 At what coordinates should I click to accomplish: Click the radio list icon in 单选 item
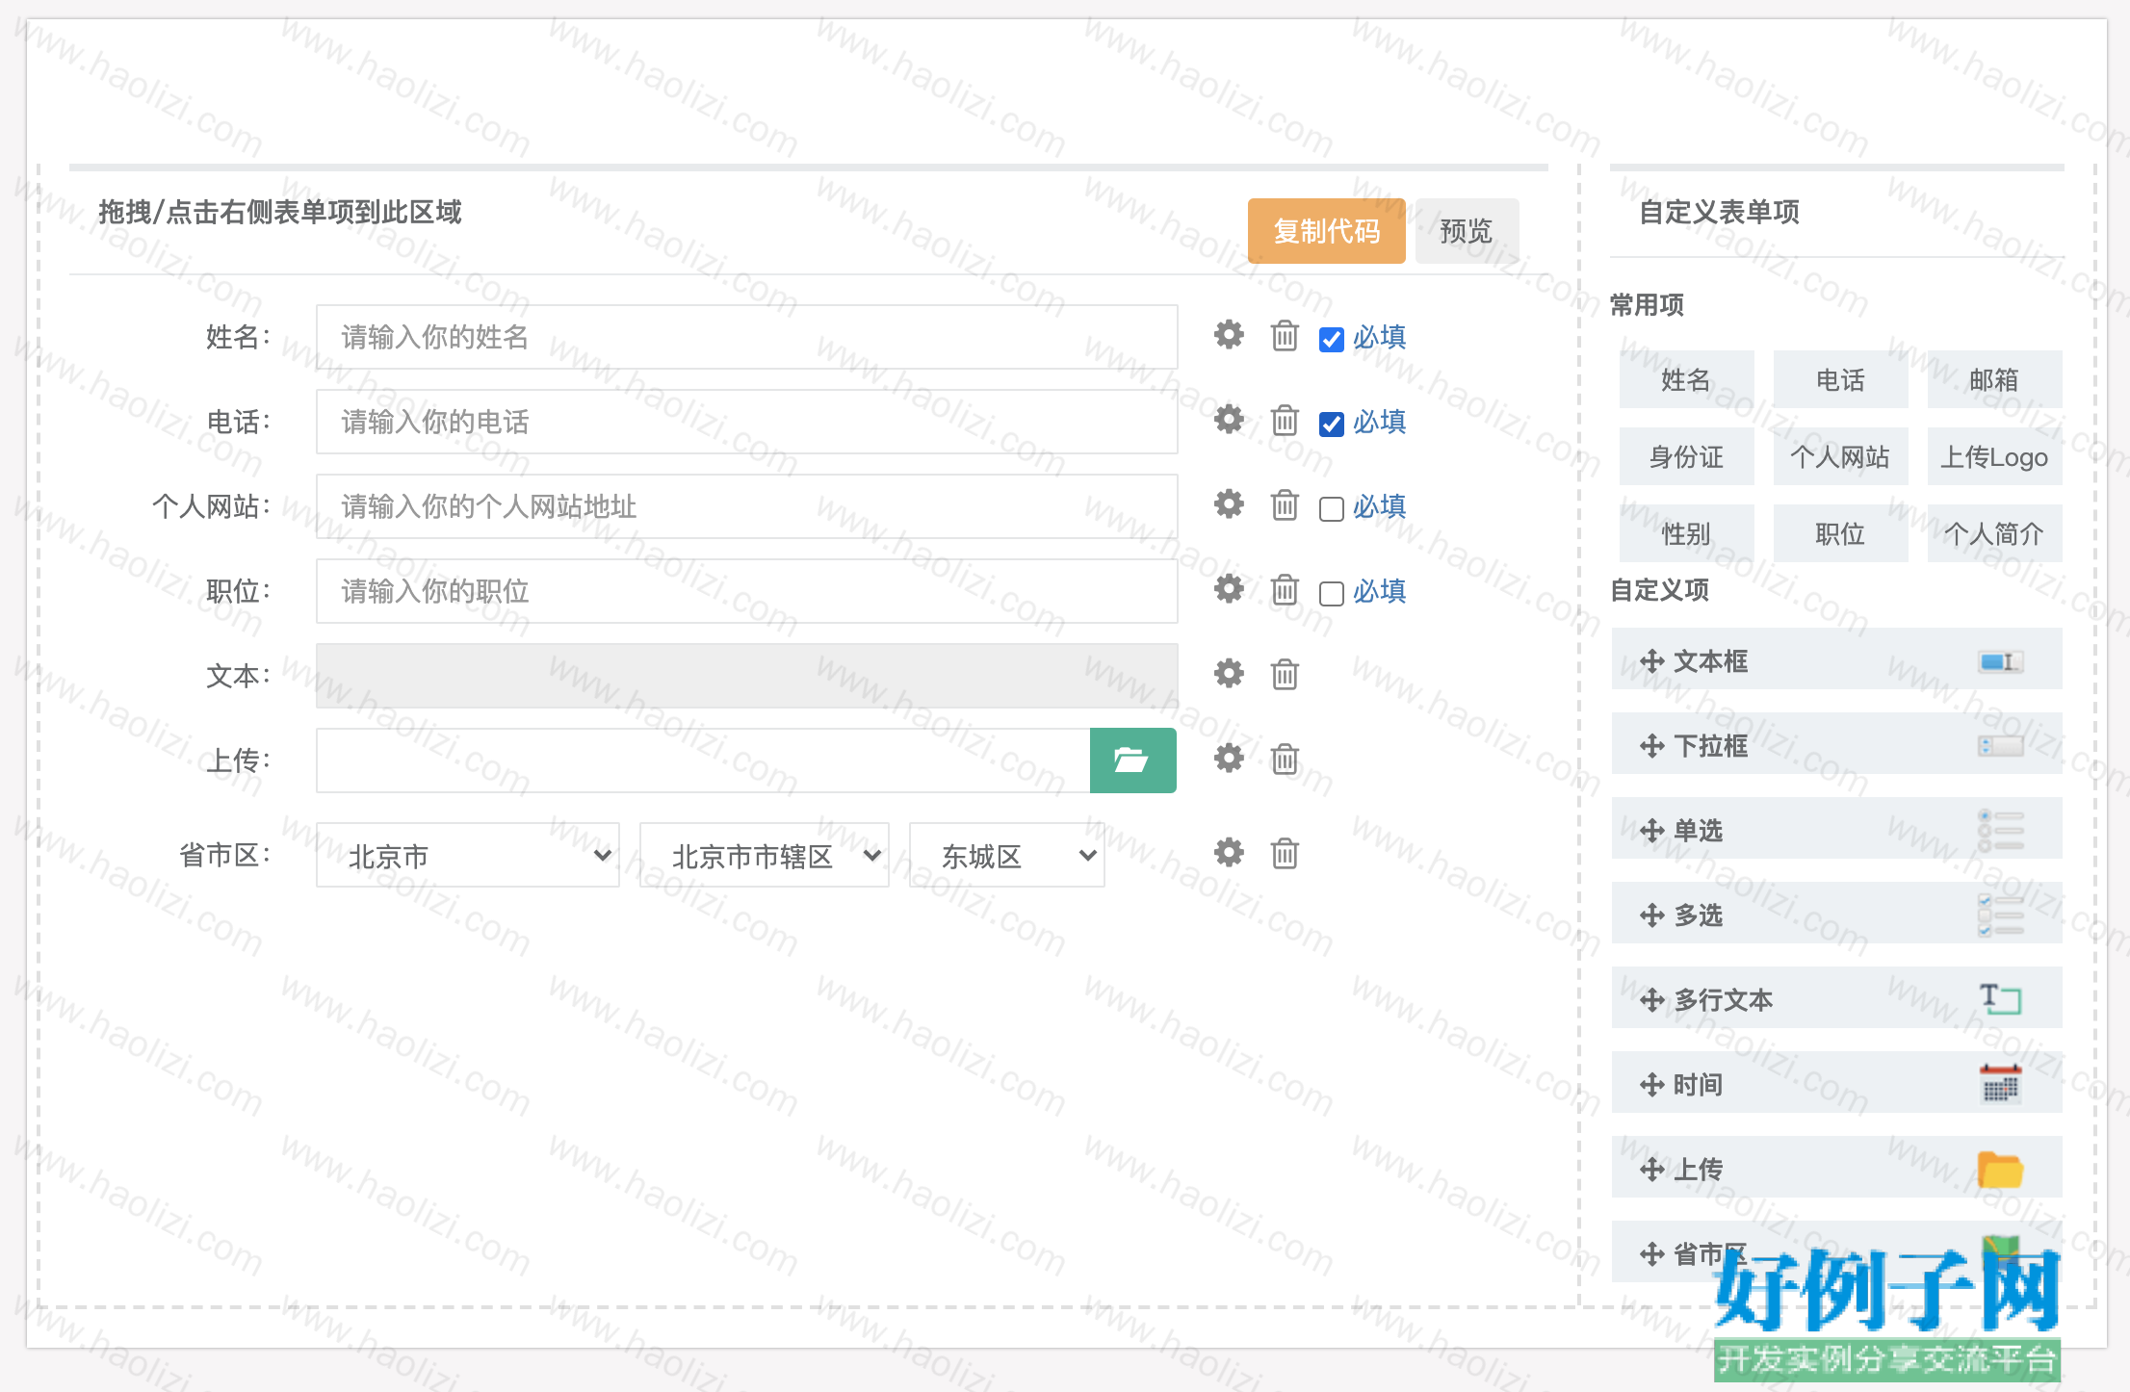coord(2000,831)
